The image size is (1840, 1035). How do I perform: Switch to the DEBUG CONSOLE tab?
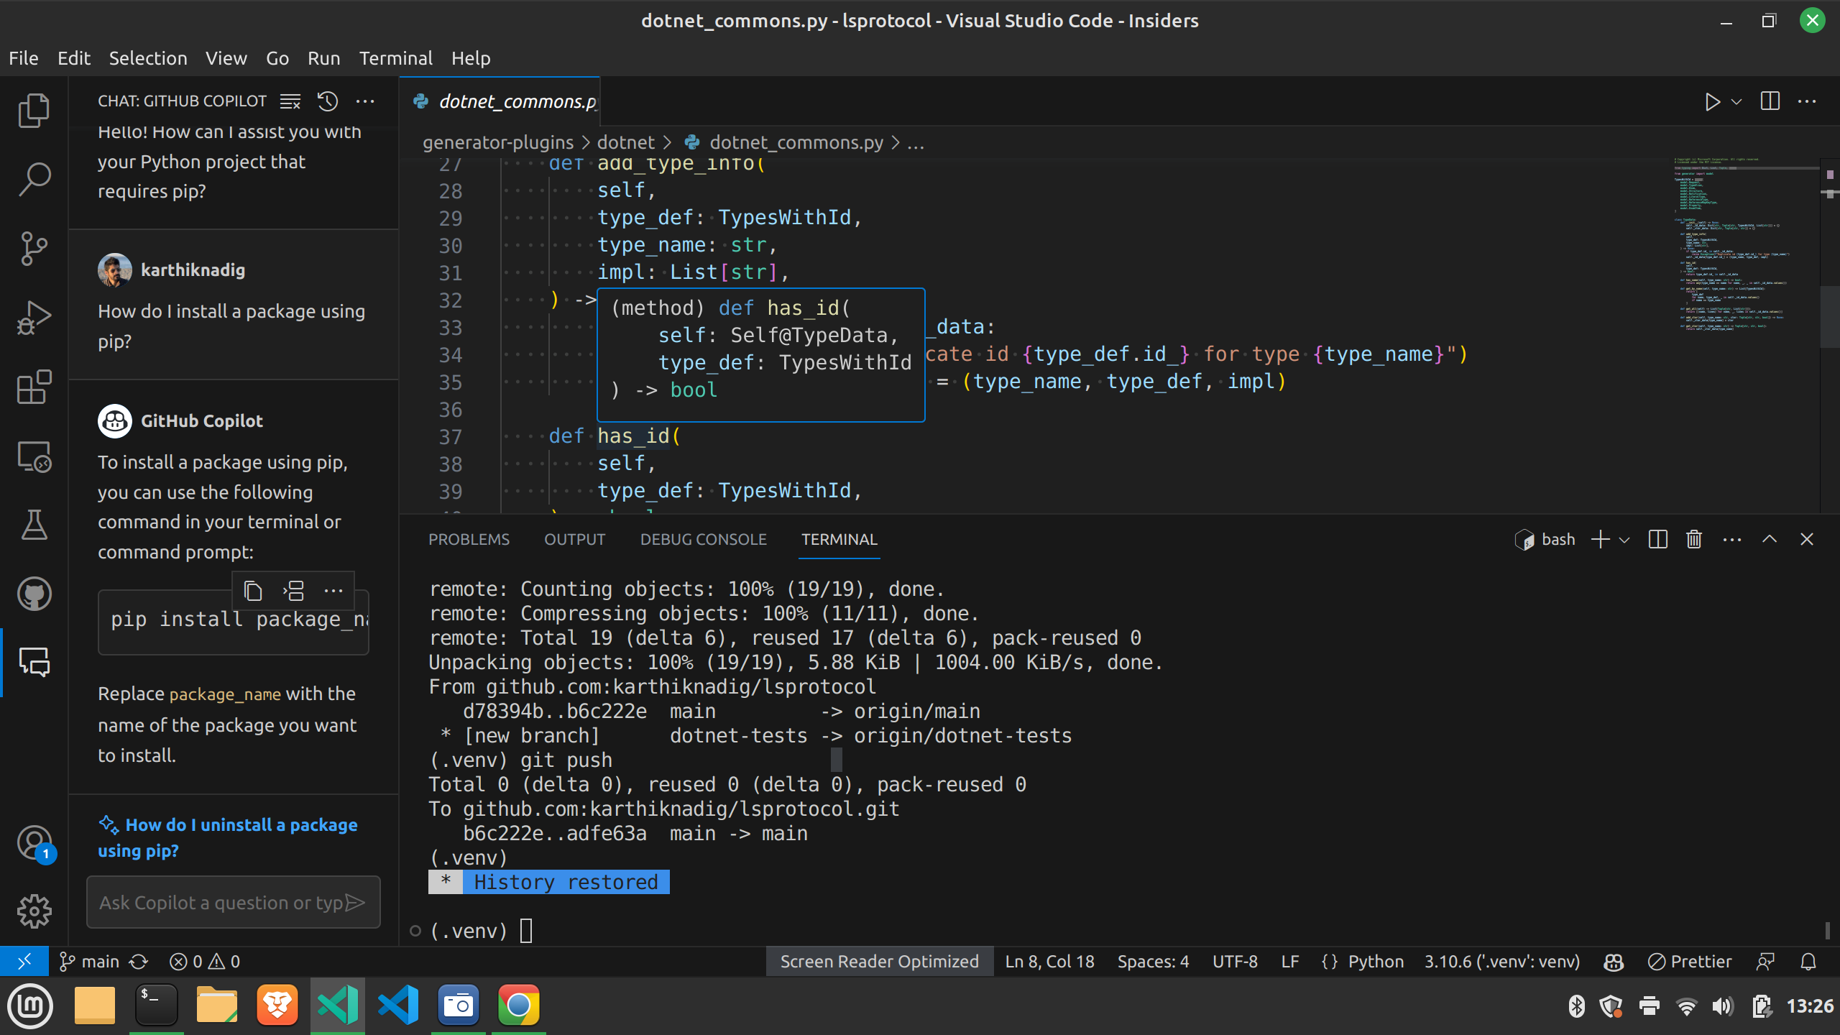704,539
